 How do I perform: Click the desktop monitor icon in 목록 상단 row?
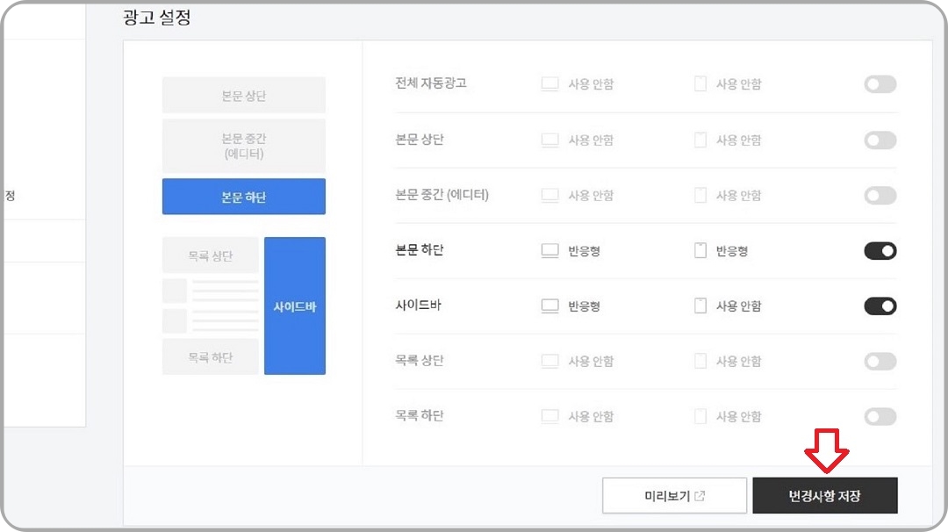pyautogui.click(x=549, y=361)
